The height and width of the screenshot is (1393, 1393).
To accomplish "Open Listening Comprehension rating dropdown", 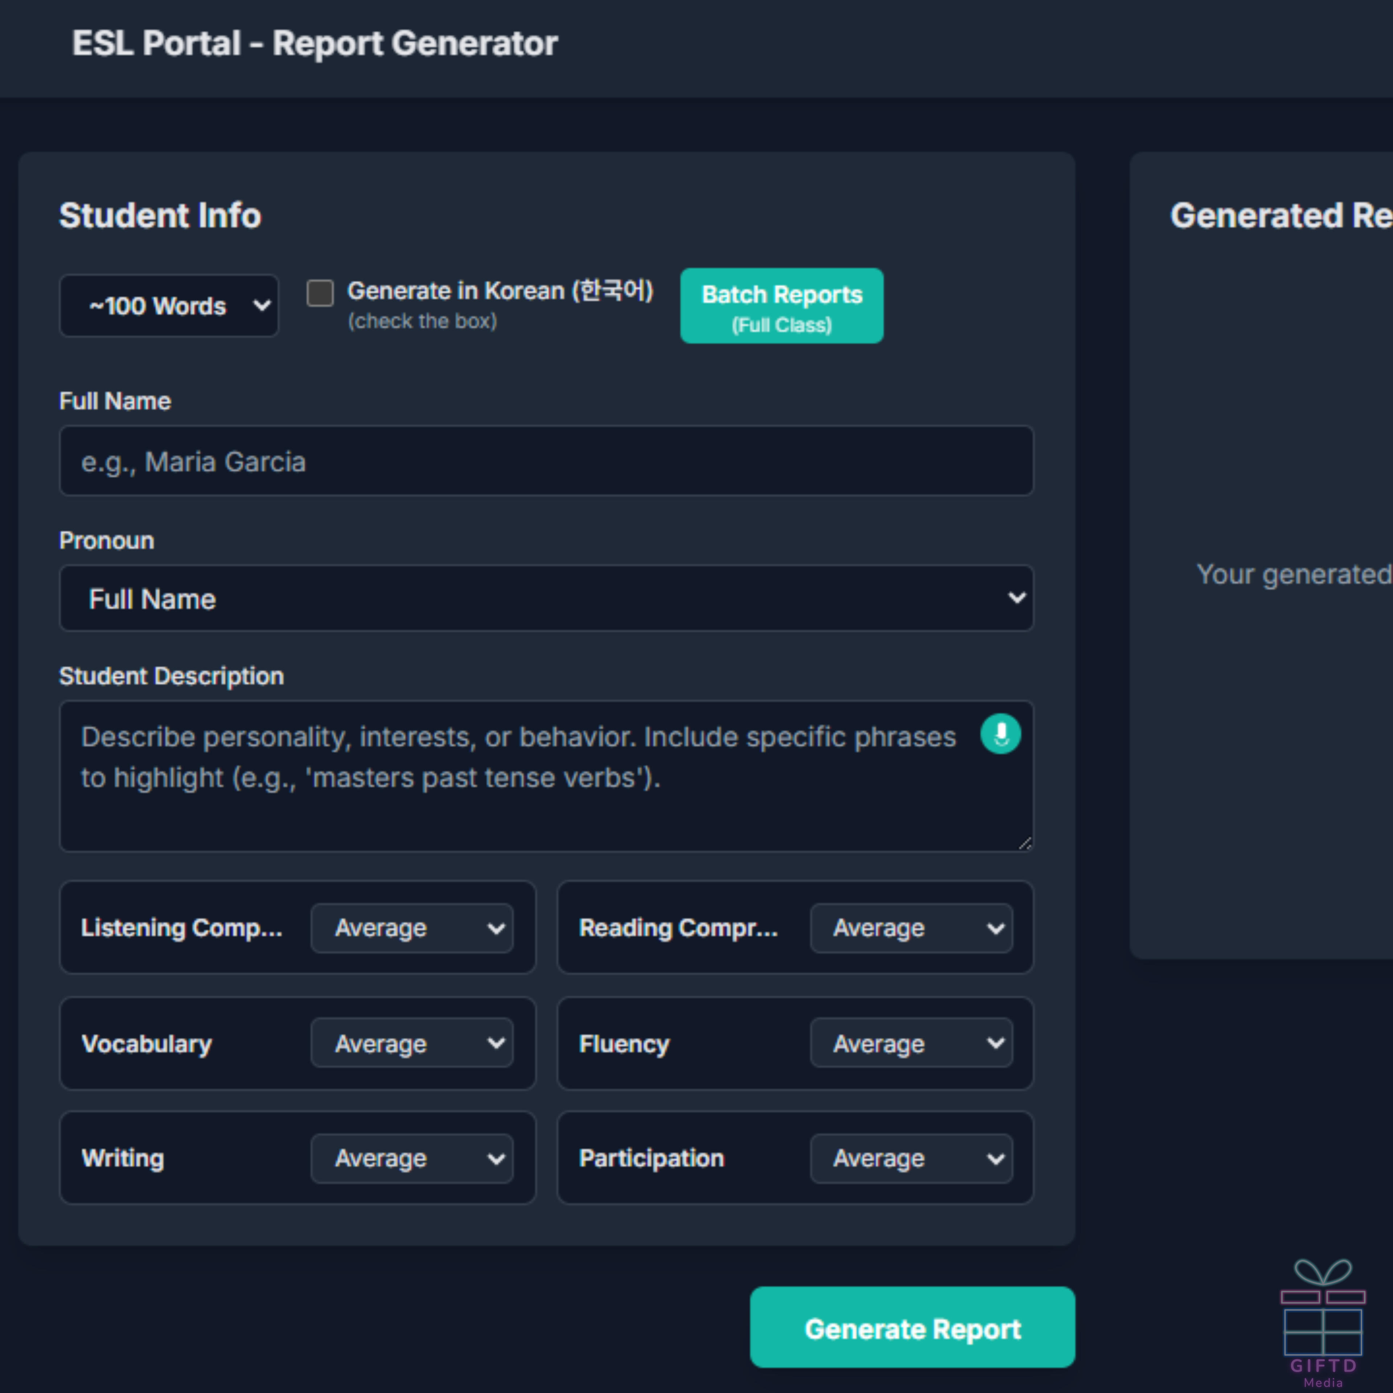I will 412,928.
